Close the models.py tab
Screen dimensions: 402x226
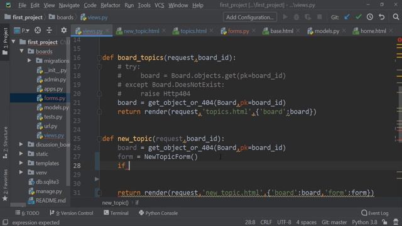(x=344, y=31)
